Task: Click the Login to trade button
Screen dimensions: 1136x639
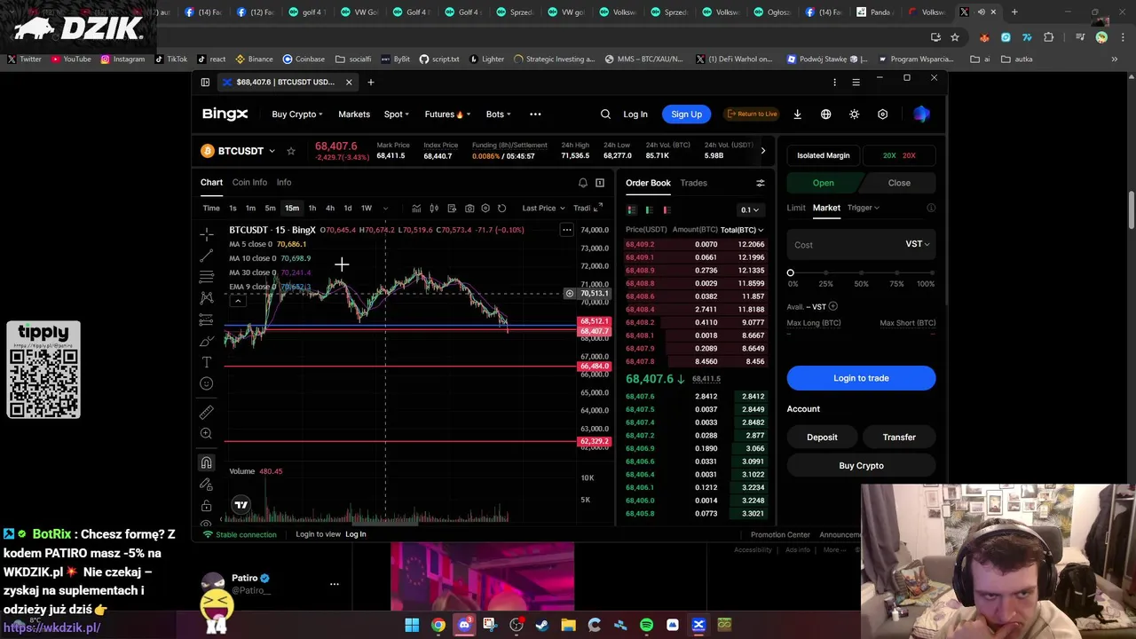Action: (861, 378)
